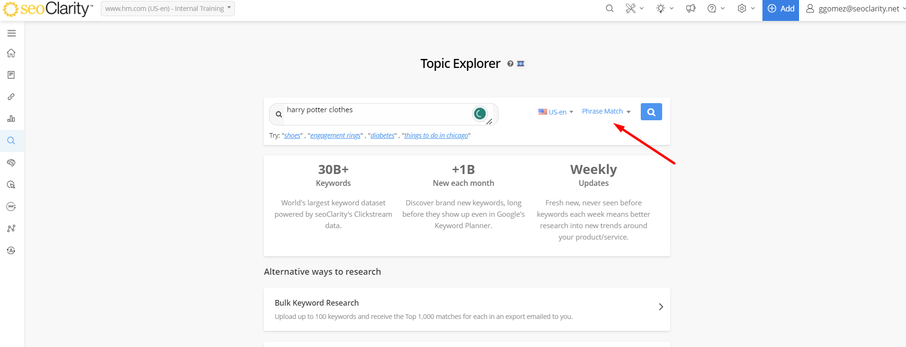Click the brain icon in sidebar

[x=11, y=163]
